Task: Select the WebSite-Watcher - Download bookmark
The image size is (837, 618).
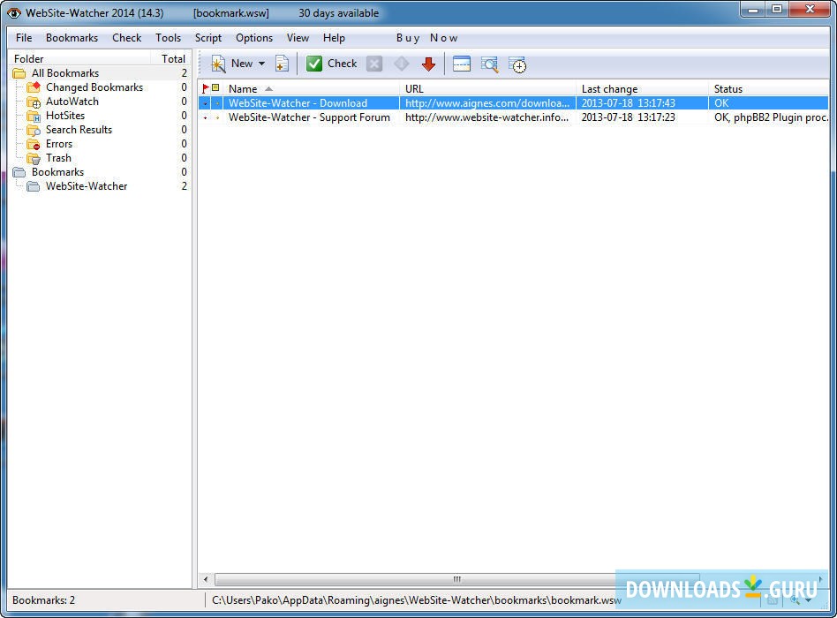Action: point(298,103)
